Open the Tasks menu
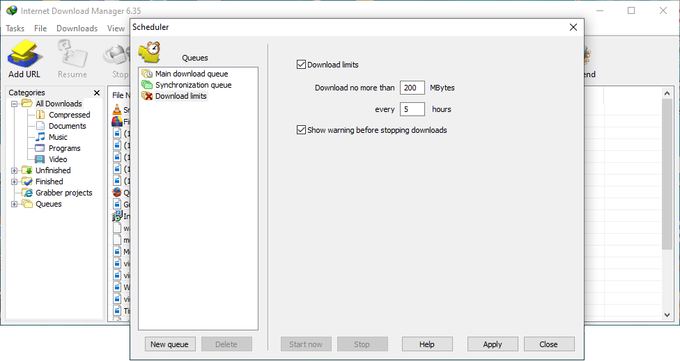Image resolution: width=680 pixels, height=361 pixels. click(x=15, y=29)
